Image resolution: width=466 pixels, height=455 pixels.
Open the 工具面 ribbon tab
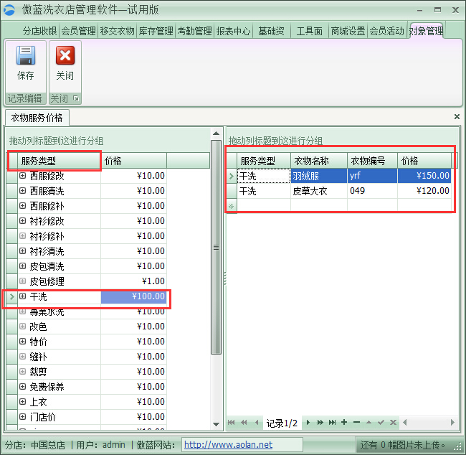pos(310,31)
